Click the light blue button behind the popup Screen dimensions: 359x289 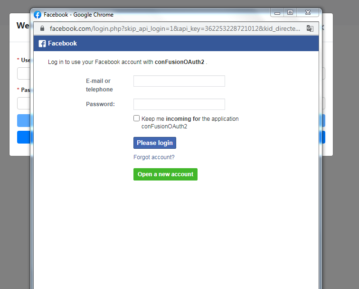coord(24,120)
